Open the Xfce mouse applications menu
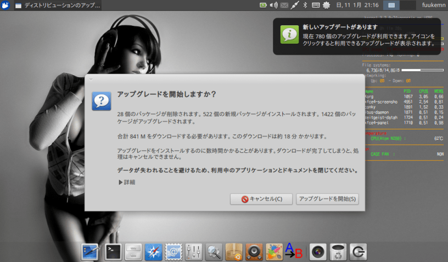This screenshot has width=448, height=262. [5, 5]
